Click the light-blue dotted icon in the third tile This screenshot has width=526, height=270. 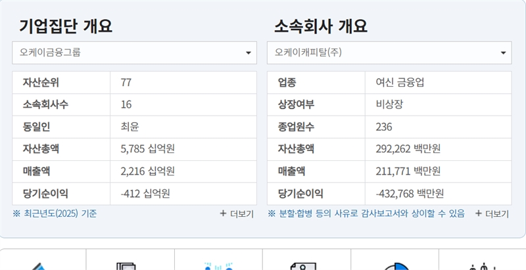tap(218, 265)
